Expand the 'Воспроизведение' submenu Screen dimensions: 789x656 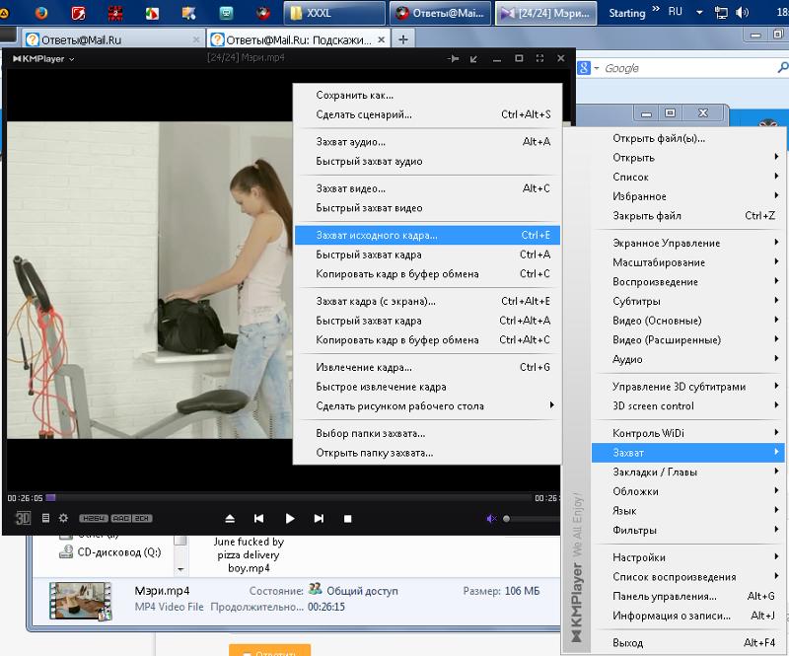[687, 282]
